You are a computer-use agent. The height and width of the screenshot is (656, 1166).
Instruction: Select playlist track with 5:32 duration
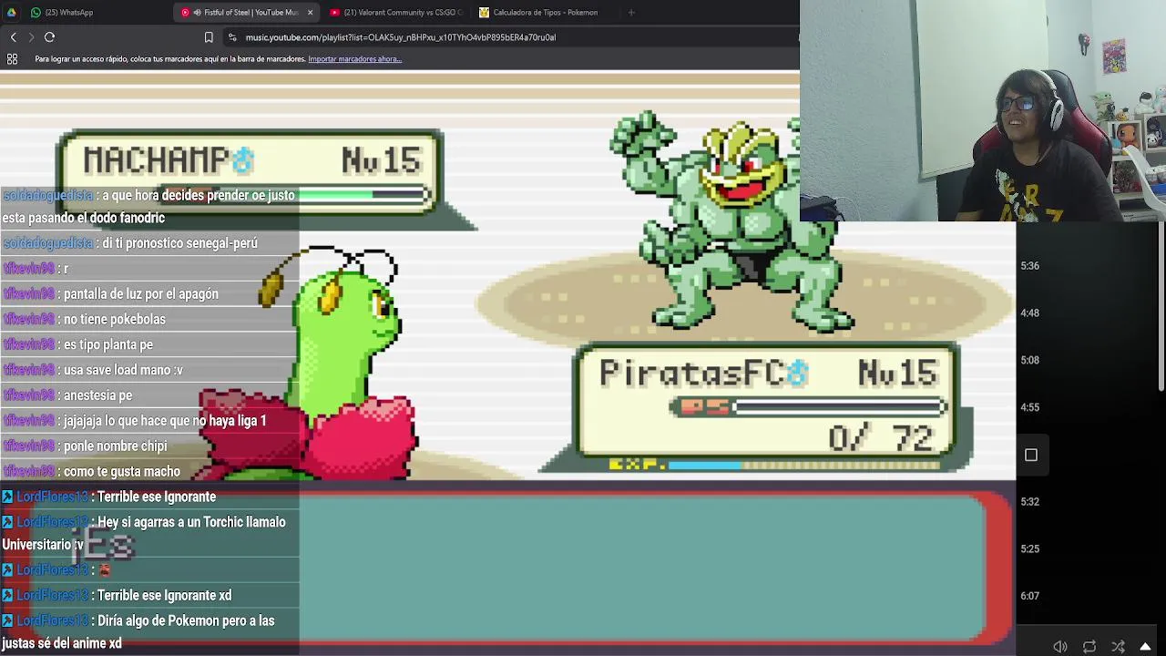[1029, 501]
